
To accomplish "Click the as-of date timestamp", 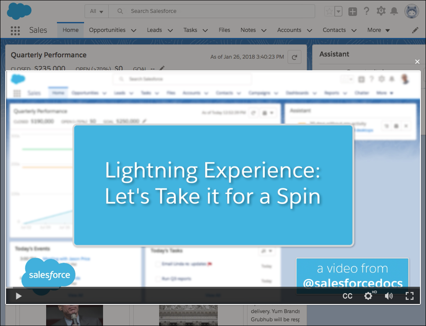I will click(247, 57).
